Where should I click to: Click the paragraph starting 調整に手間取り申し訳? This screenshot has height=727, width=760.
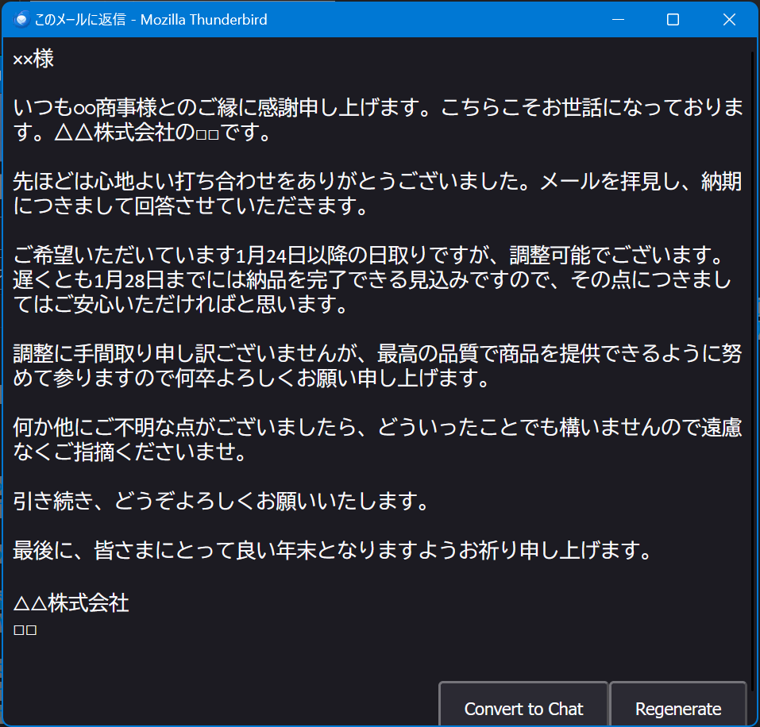coord(377,366)
